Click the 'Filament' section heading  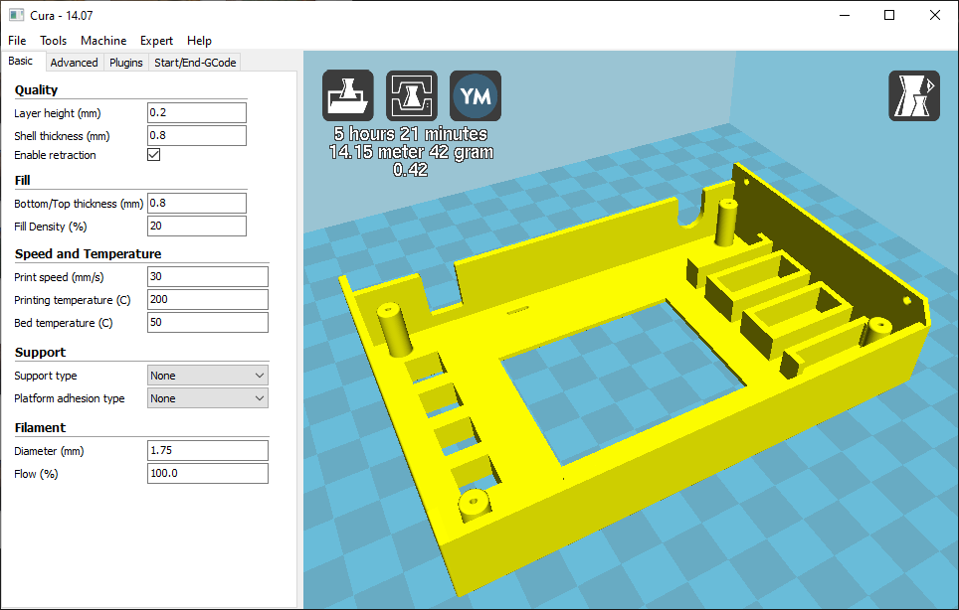pos(40,427)
